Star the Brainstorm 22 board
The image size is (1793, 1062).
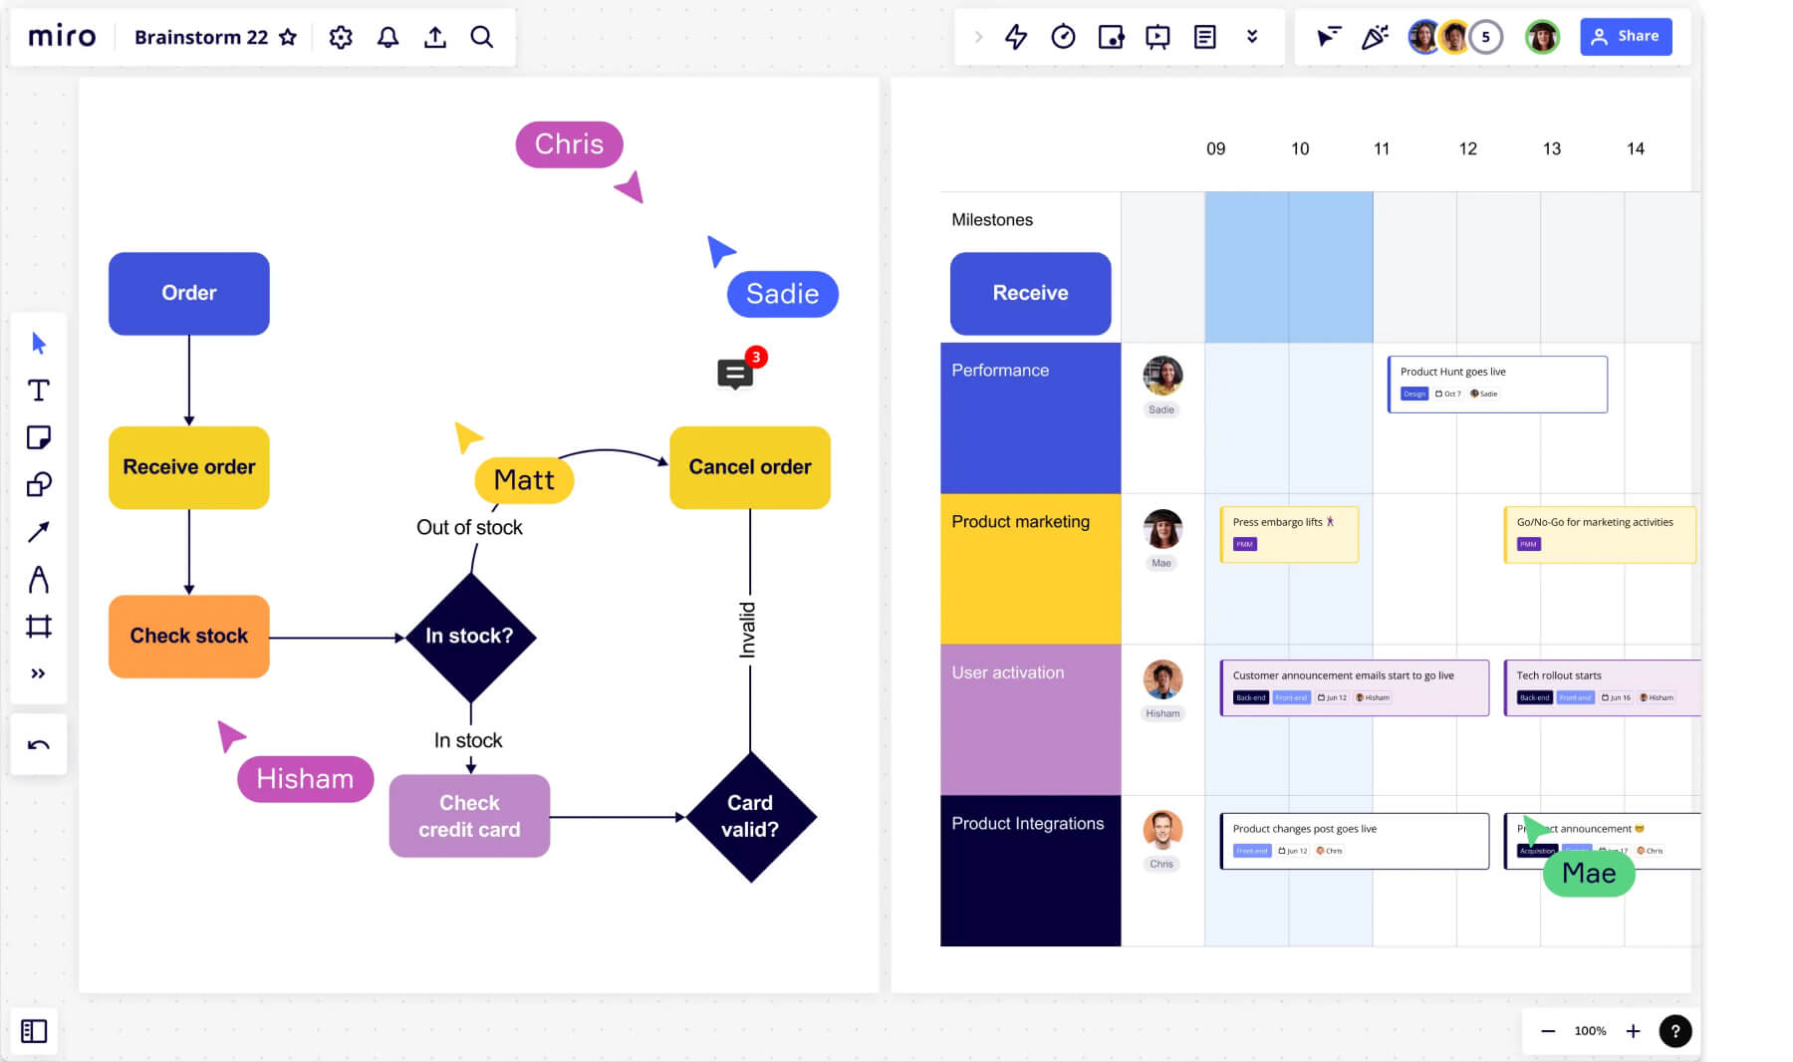pyautogui.click(x=288, y=37)
